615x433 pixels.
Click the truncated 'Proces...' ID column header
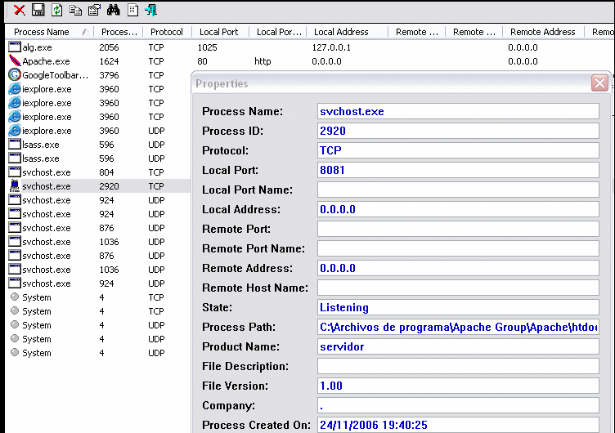click(119, 32)
